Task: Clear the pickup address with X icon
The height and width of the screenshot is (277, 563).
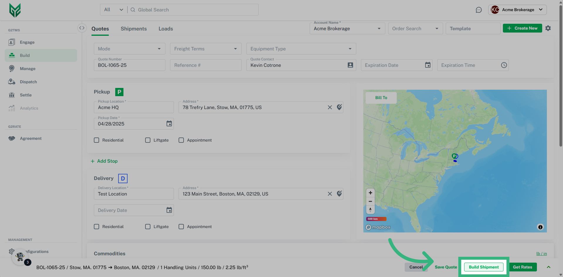Action: [x=330, y=107]
